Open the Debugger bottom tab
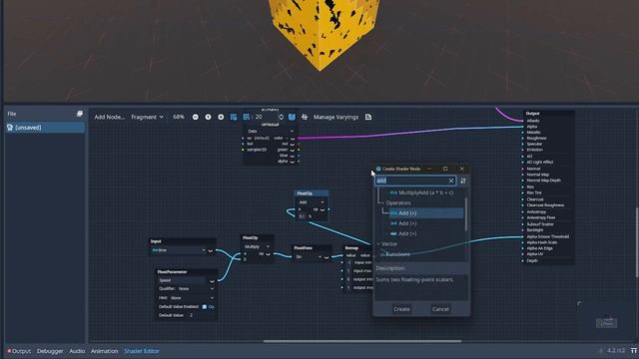Screen dimensions: 639x359 (x=50, y=351)
